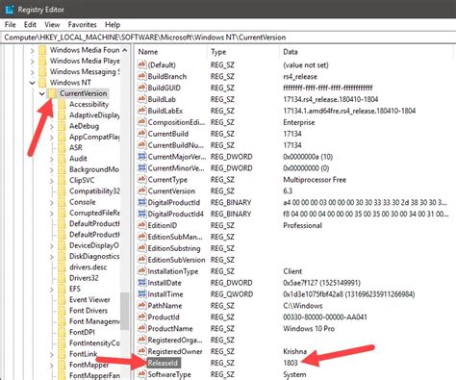Open the Edit menu

[x=30, y=25]
